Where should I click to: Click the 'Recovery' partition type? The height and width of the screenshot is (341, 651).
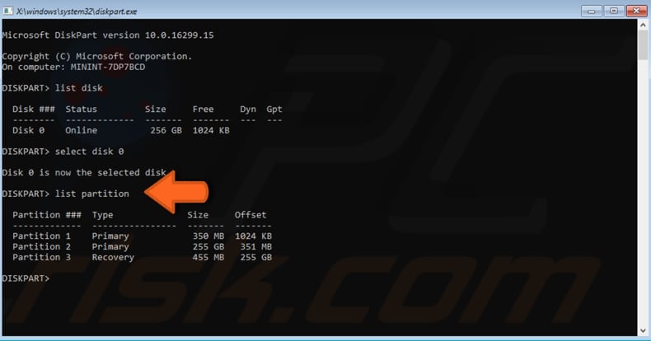tap(113, 258)
